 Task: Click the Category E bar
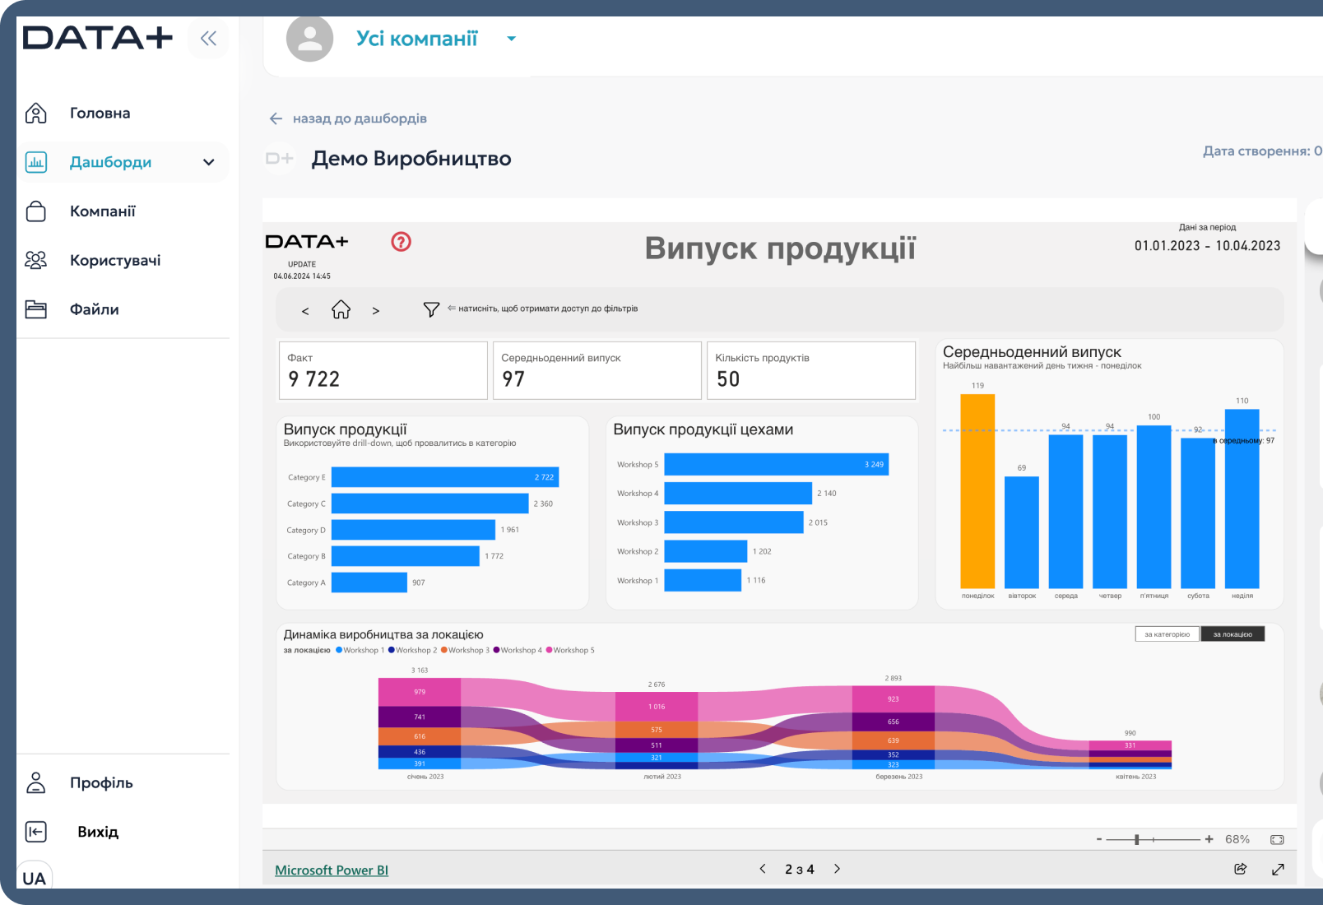[x=445, y=477]
